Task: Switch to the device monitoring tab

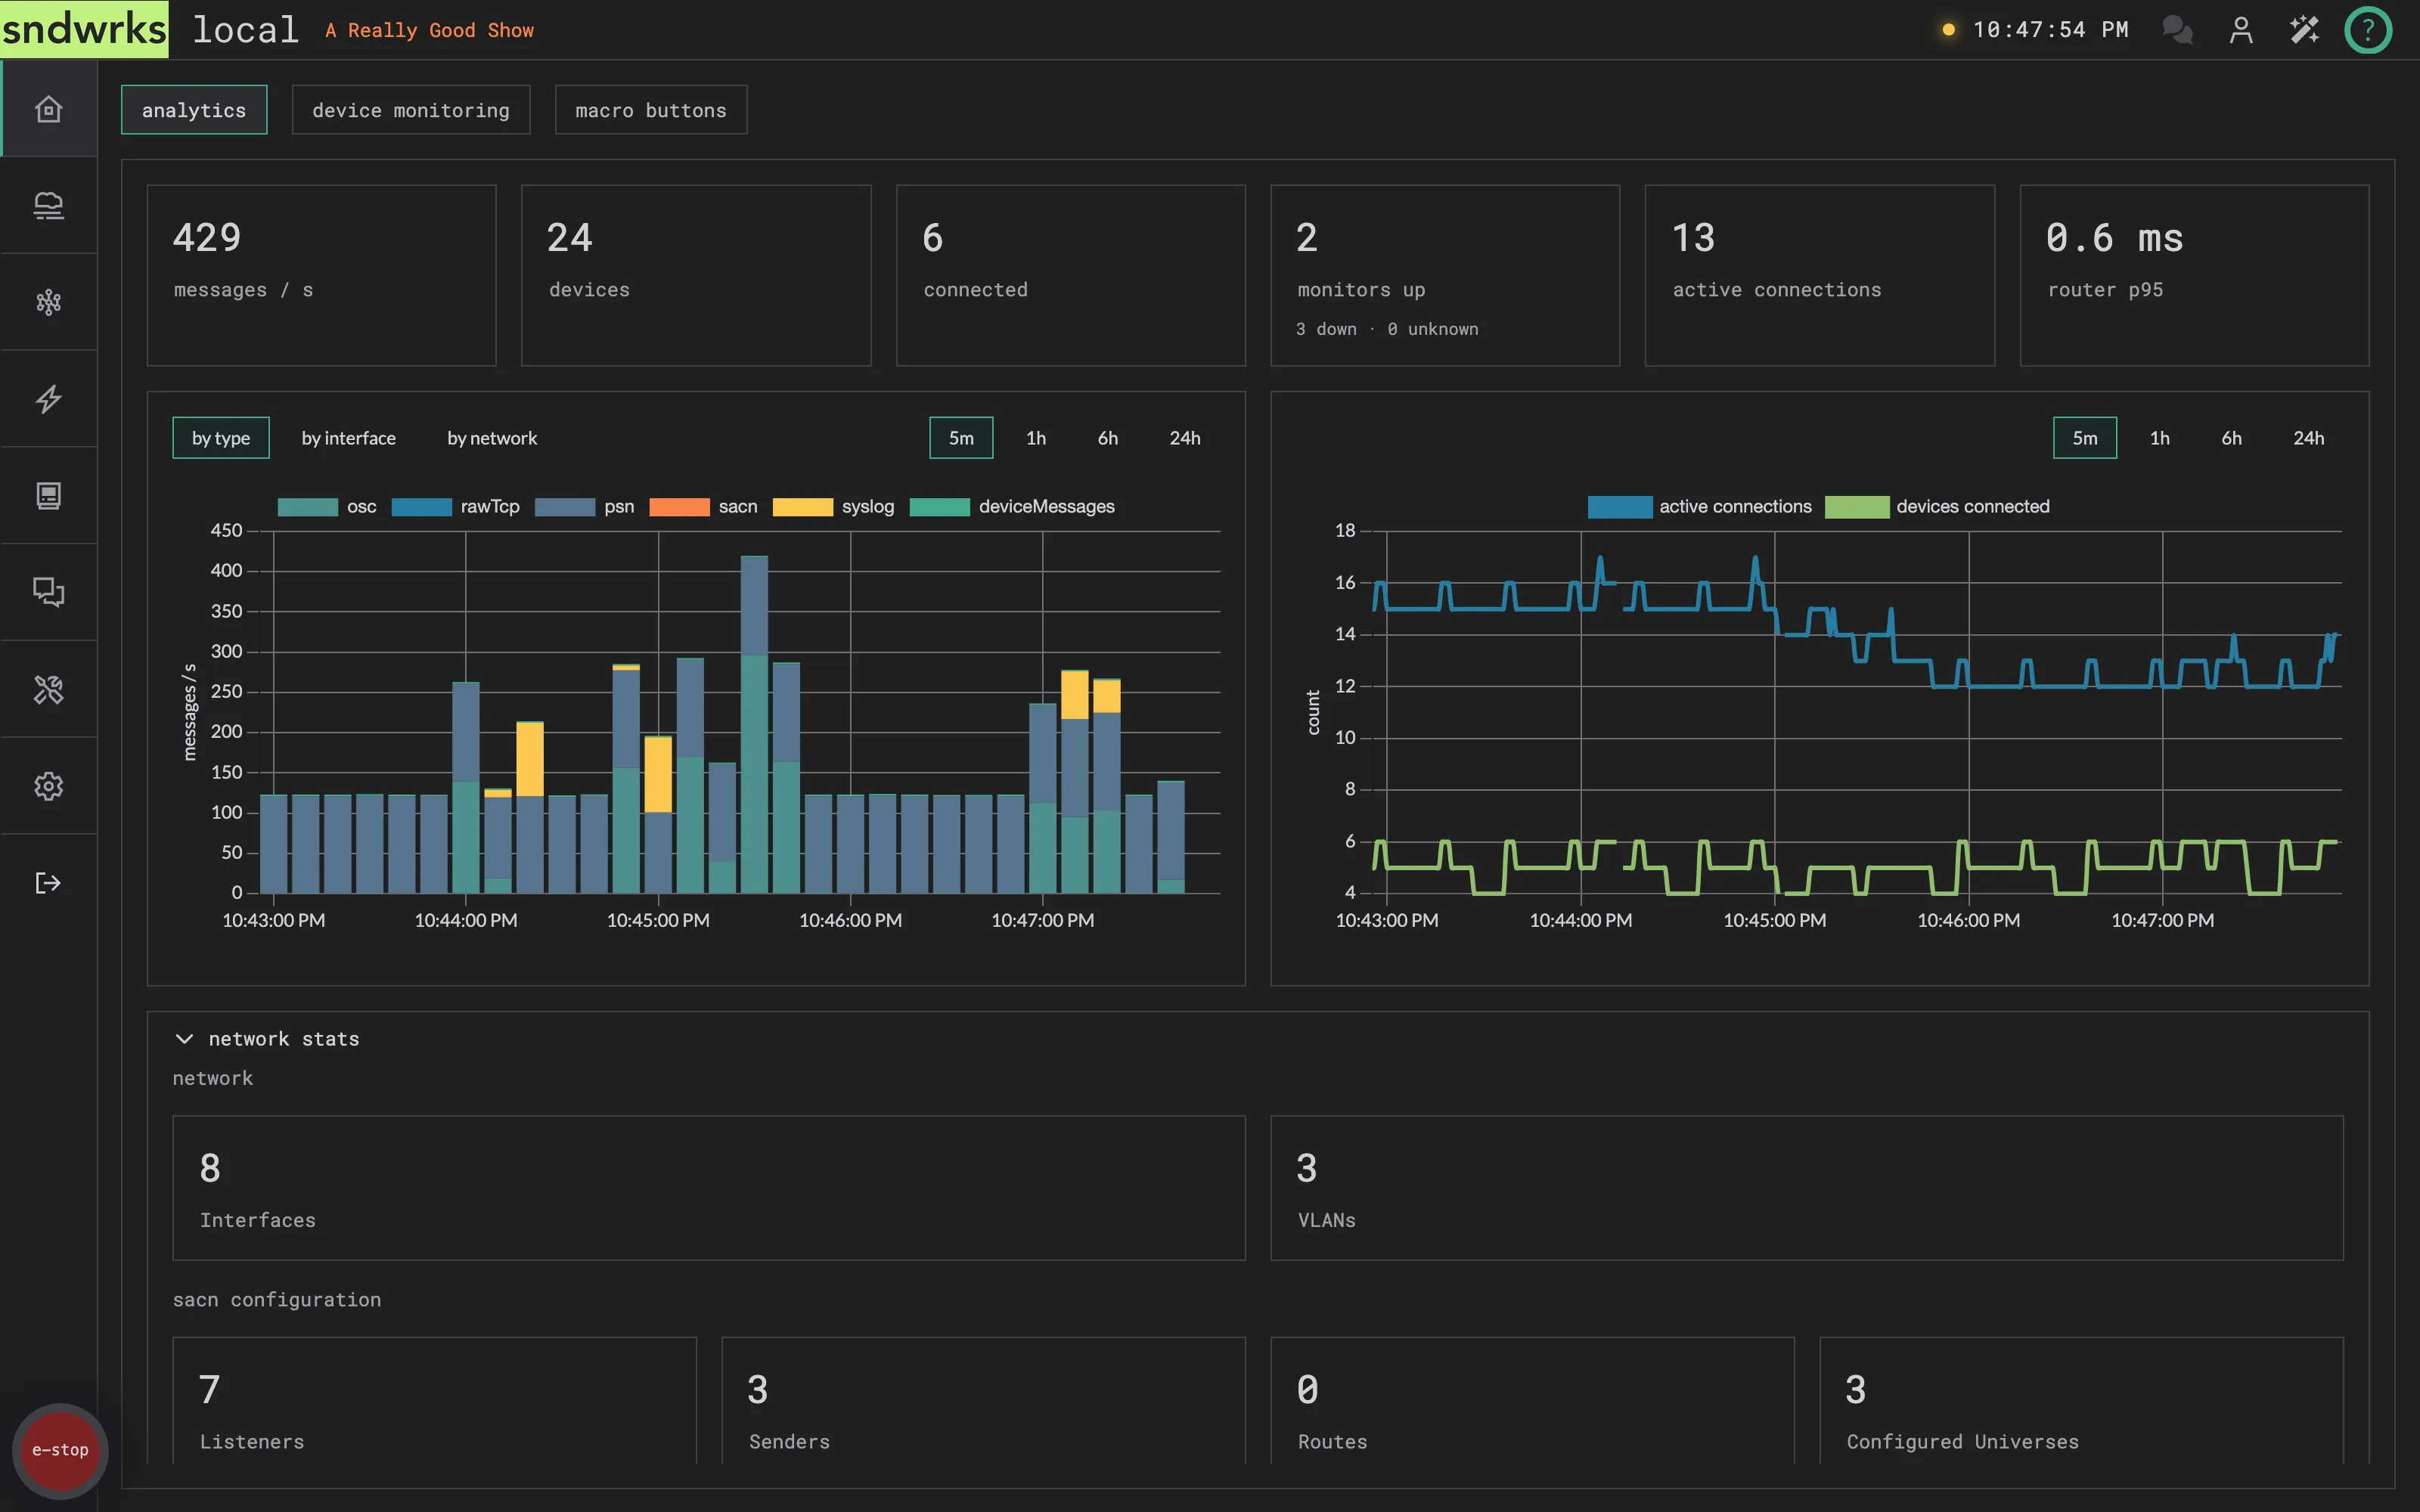Action: pos(411,110)
